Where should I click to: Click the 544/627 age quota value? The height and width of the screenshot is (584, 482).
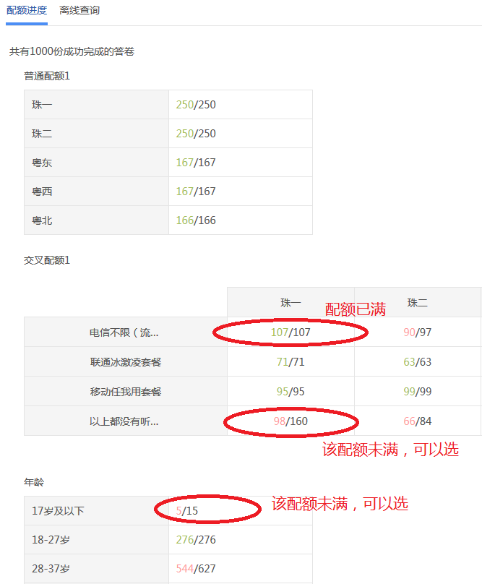click(x=196, y=569)
